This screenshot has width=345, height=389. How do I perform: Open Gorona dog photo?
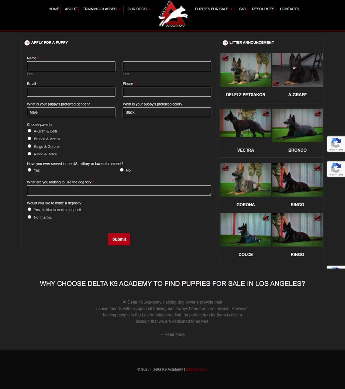245,180
